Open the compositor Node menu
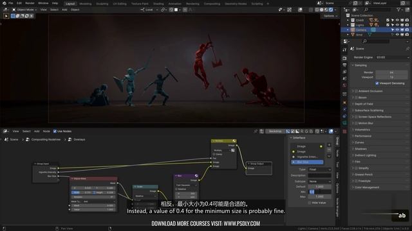 coord(46,131)
